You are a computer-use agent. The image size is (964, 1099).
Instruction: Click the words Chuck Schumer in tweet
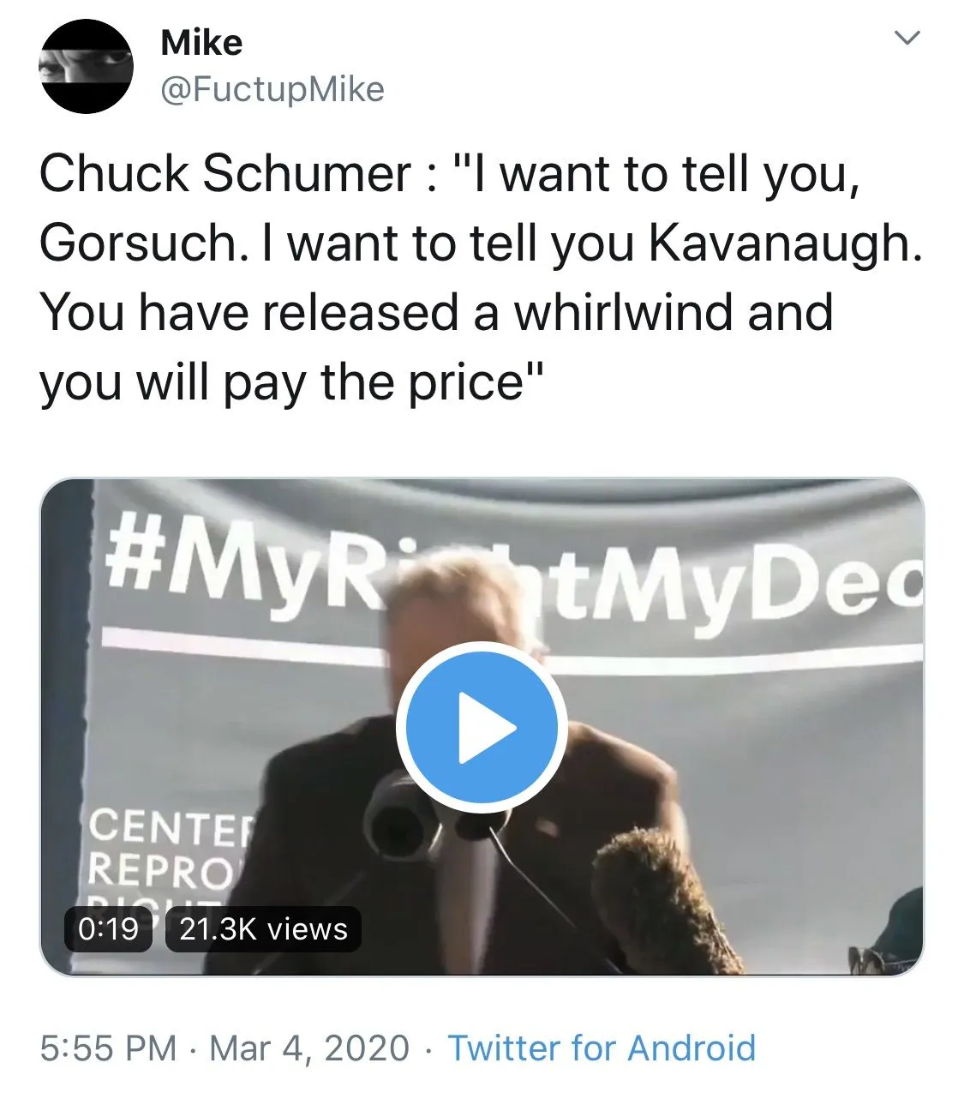click(225, 174)
